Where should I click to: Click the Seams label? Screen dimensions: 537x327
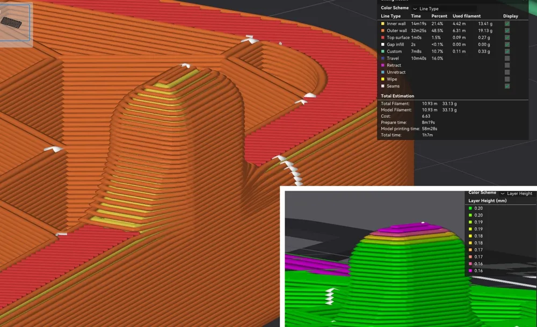pos(393,86)
